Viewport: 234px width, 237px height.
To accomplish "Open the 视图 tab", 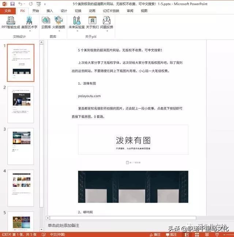I will pos(144,11).
